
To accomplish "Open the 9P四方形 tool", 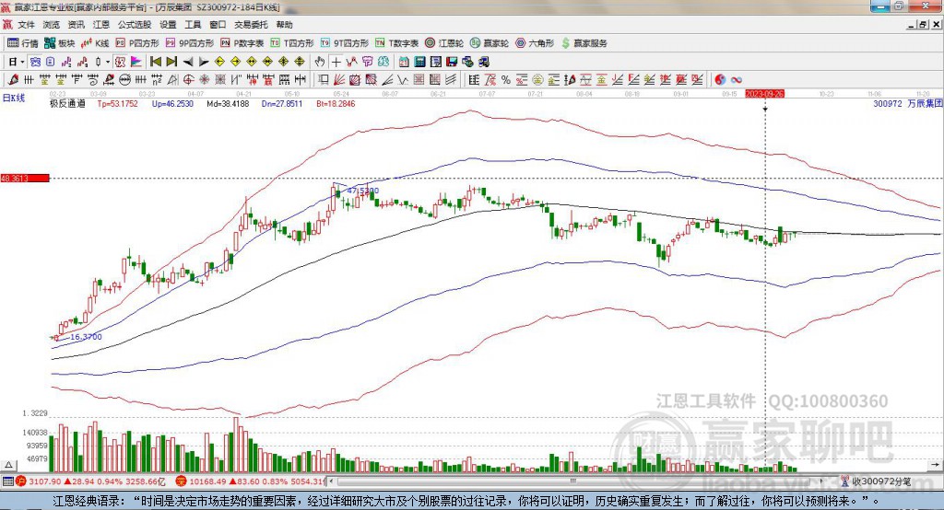I will pyautogui.click(x=190, y=43).
